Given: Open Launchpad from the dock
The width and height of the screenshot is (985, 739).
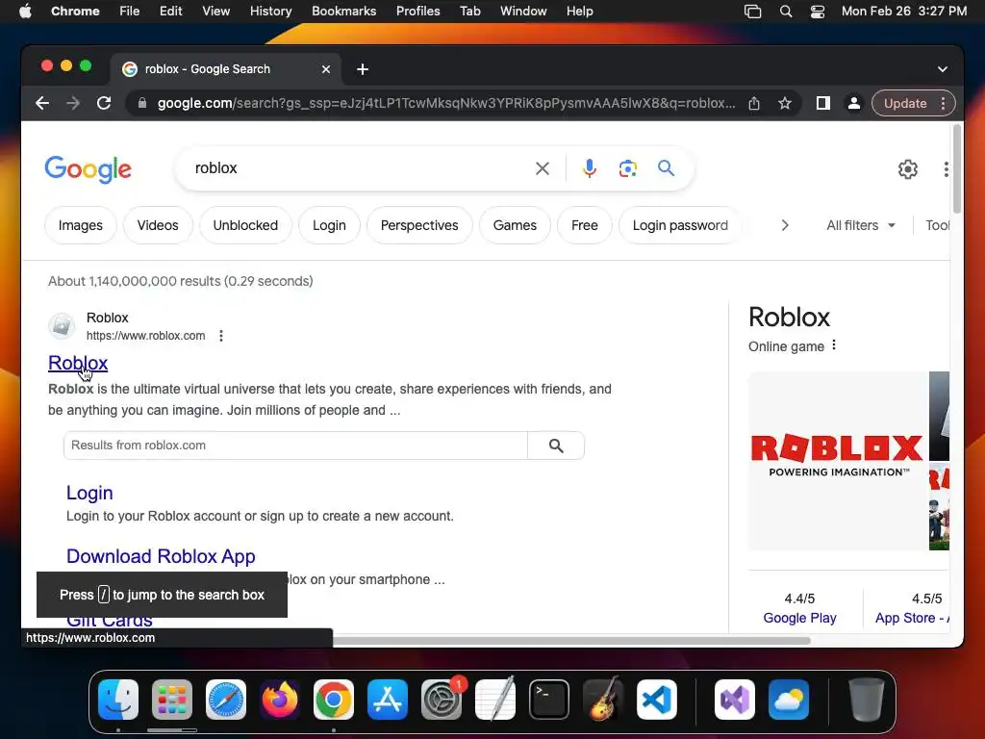Looking at the screenshot, I should click(172, 699).
